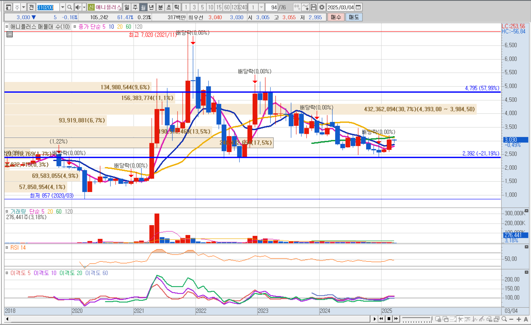
Task: Expand the sound options dropdown arrow
Action: tap(84, 7)
